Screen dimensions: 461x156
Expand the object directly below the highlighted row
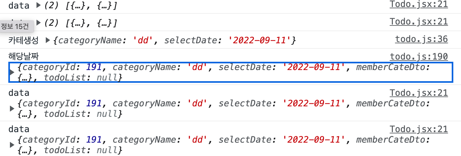[12, 109]
